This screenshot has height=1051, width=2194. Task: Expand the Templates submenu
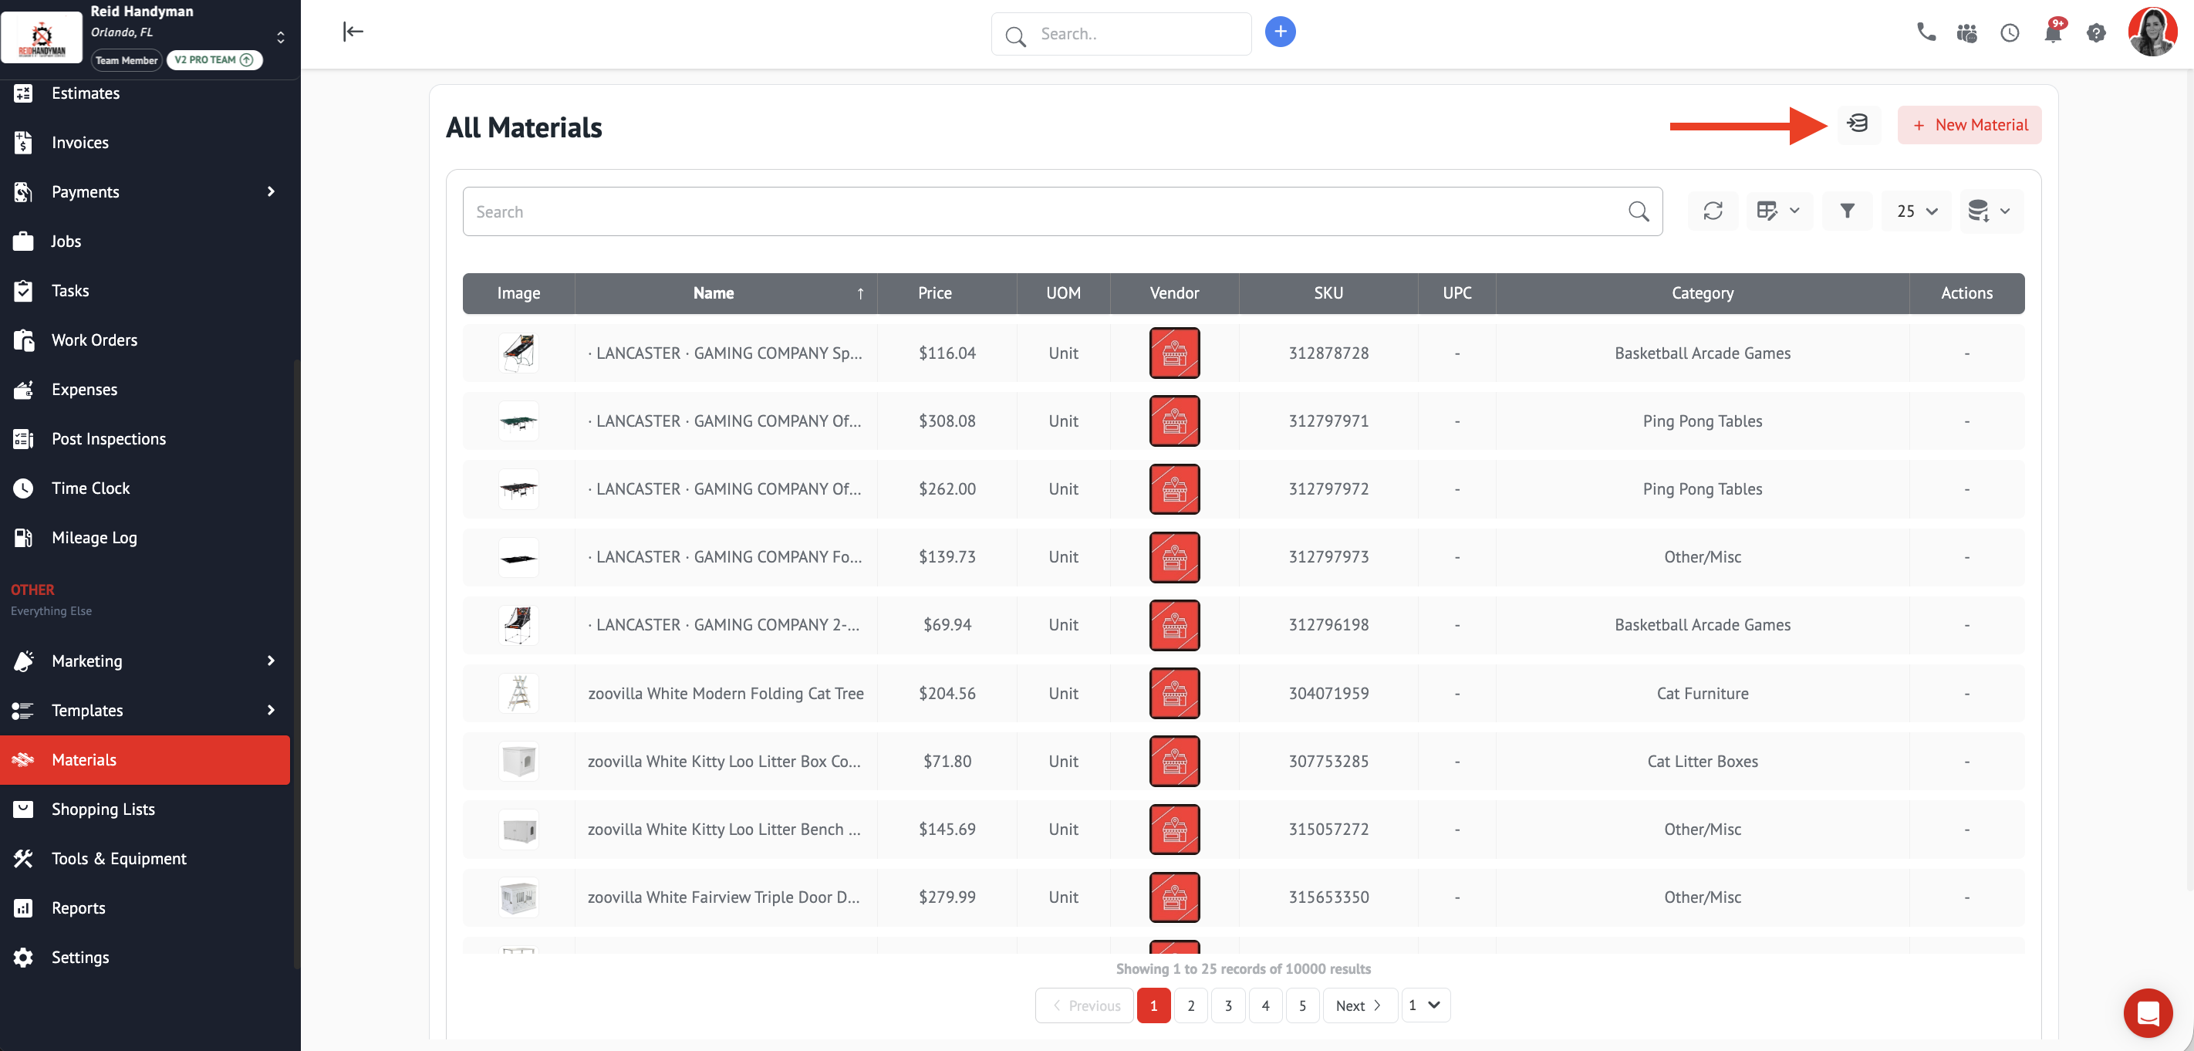pos(271,711)
